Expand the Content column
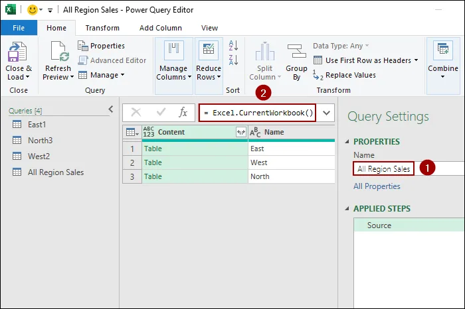The width and height of the screenshot is (465, 309). tap(240, 133)
